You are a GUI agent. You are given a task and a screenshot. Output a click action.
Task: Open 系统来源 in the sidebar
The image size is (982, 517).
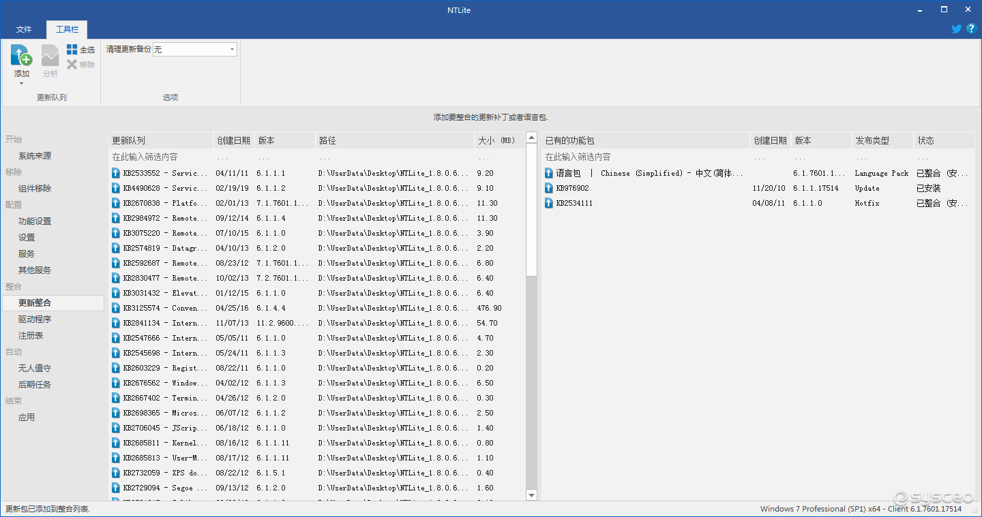point(35,156)
